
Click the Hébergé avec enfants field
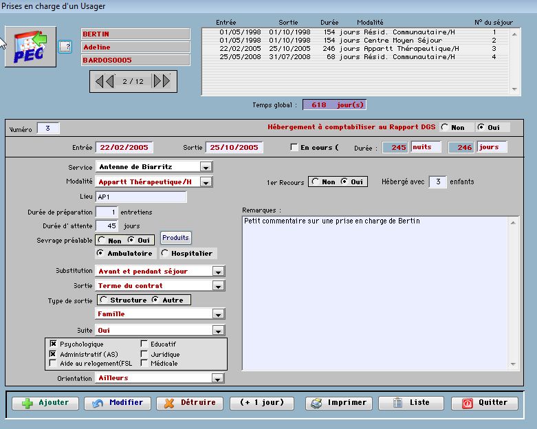tap(438, 181)
